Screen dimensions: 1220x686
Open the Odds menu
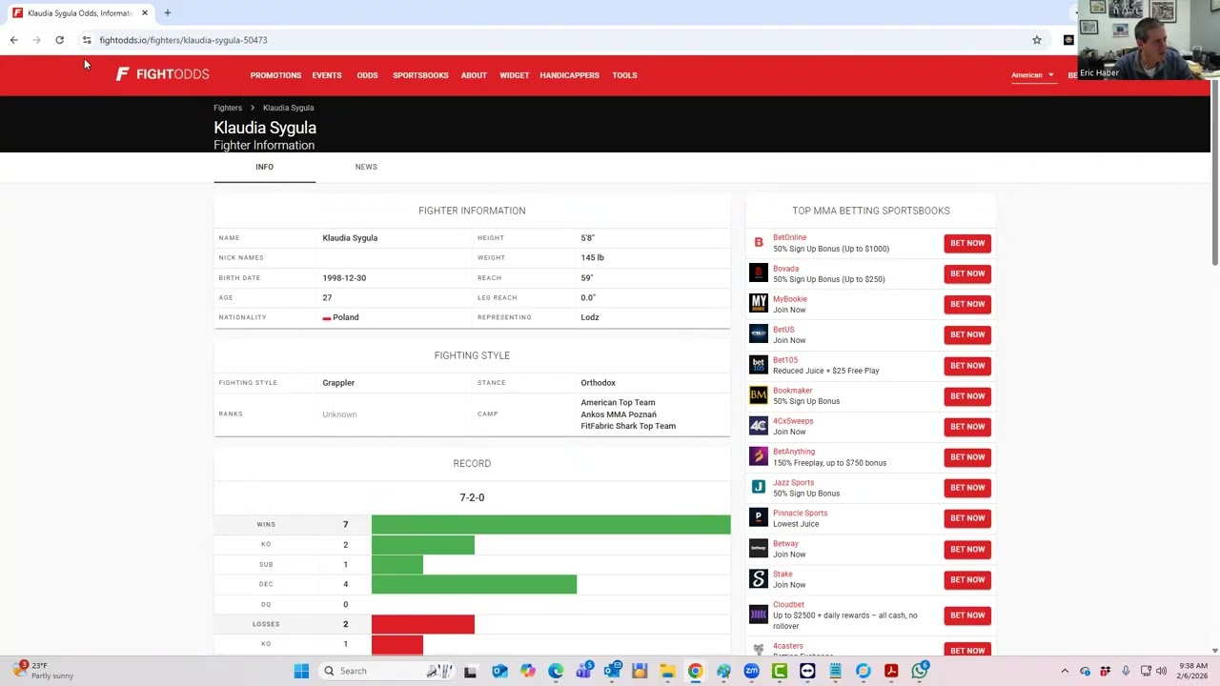coord(367,75)
